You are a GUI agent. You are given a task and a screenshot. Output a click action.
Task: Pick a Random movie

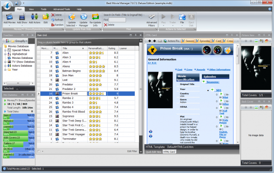58,25
